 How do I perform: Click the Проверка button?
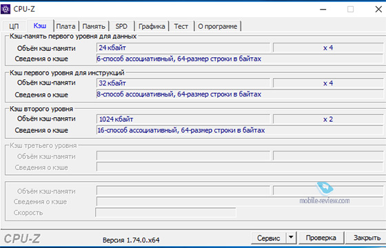pos(321,238)
